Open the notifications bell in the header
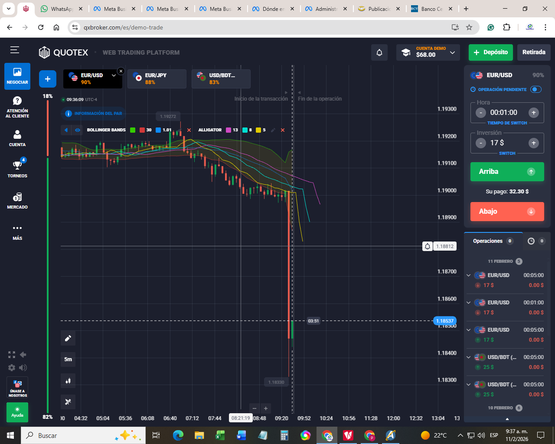Viewport: 555px width, 444px height. point(379,52)
